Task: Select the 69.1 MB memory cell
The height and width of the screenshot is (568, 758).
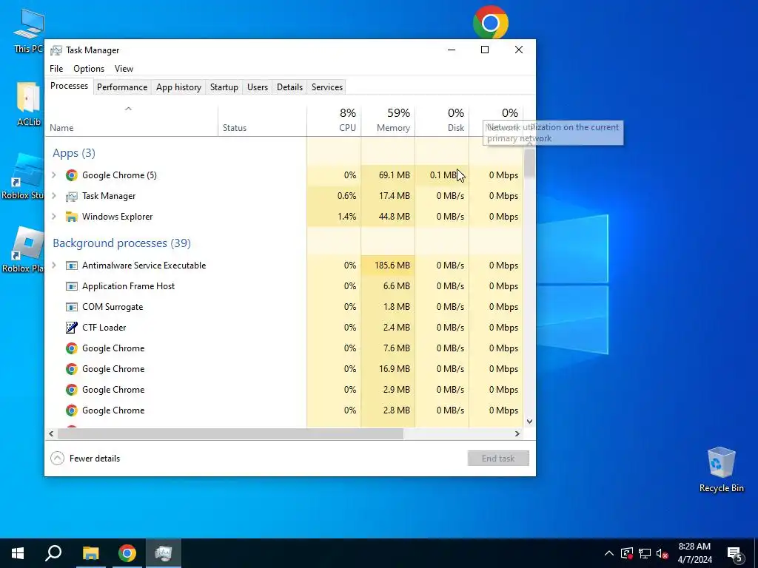Action: click(388, 175)
